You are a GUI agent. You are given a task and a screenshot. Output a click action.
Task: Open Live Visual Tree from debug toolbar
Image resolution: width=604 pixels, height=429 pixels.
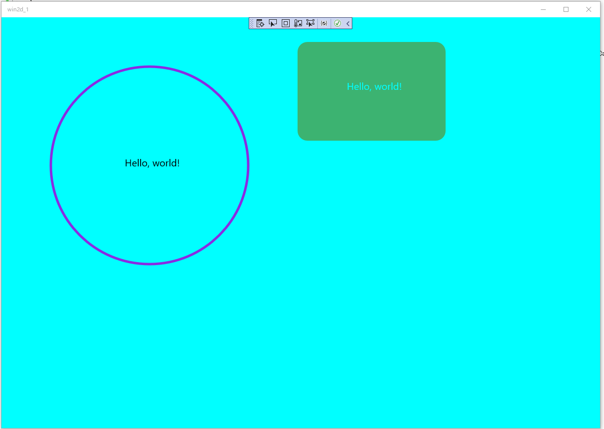(261, 23)
